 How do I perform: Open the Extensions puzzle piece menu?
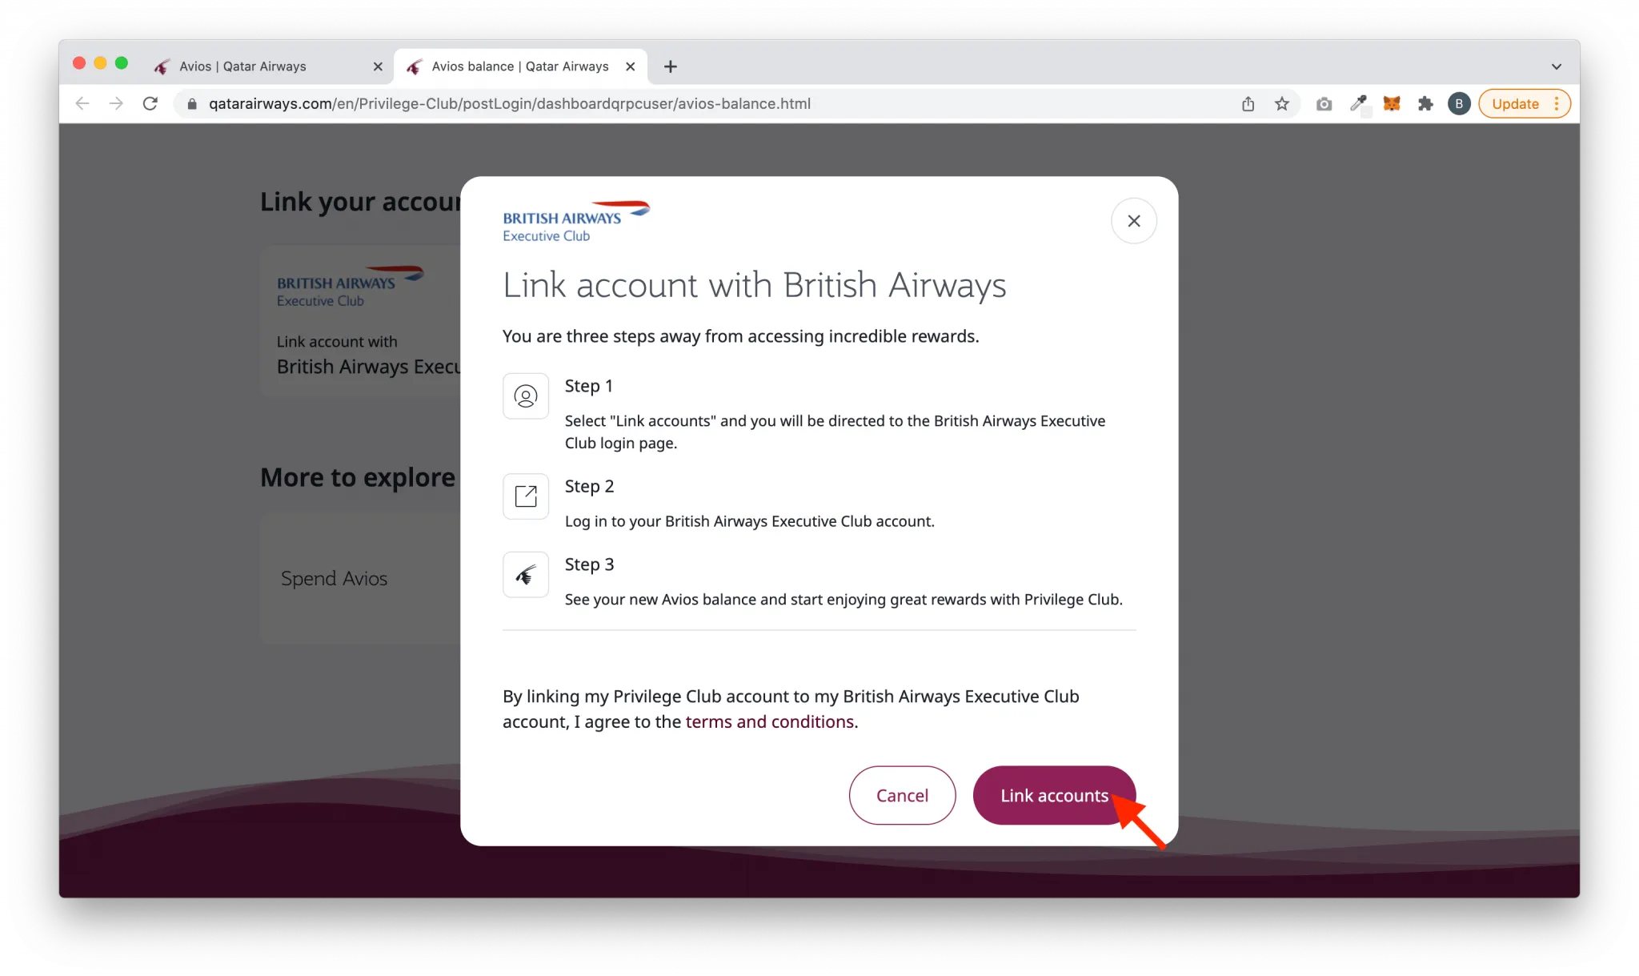point(1425,103)
